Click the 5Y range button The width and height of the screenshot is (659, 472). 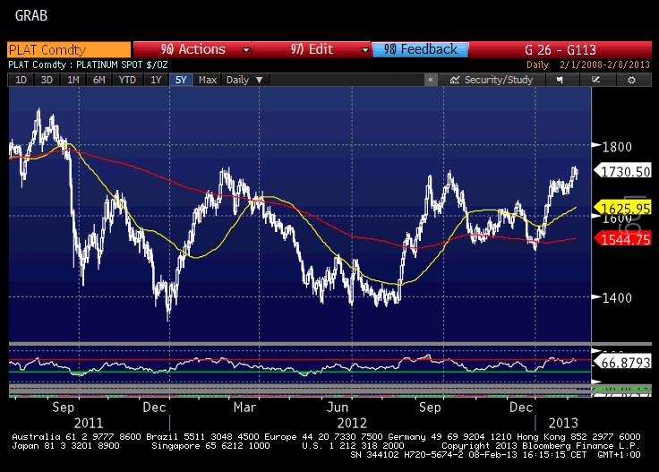(180, 80)
